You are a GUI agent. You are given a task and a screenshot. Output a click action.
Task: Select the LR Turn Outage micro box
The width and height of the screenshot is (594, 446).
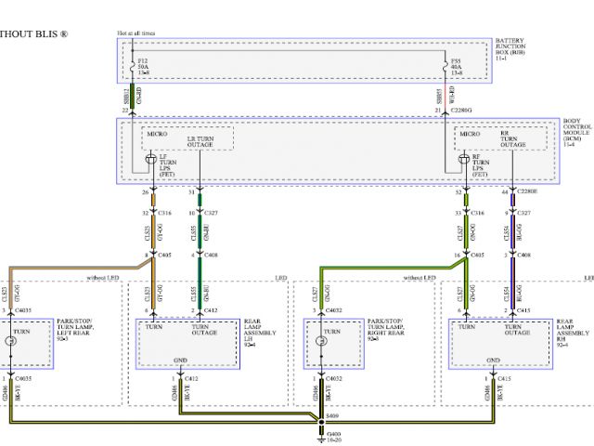[188, 138]
